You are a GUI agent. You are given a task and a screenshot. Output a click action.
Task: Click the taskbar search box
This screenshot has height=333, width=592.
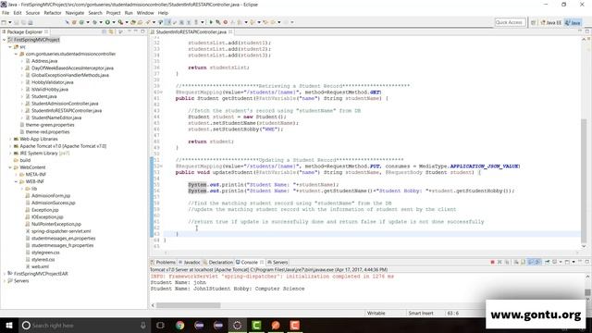tap(84, 325)
